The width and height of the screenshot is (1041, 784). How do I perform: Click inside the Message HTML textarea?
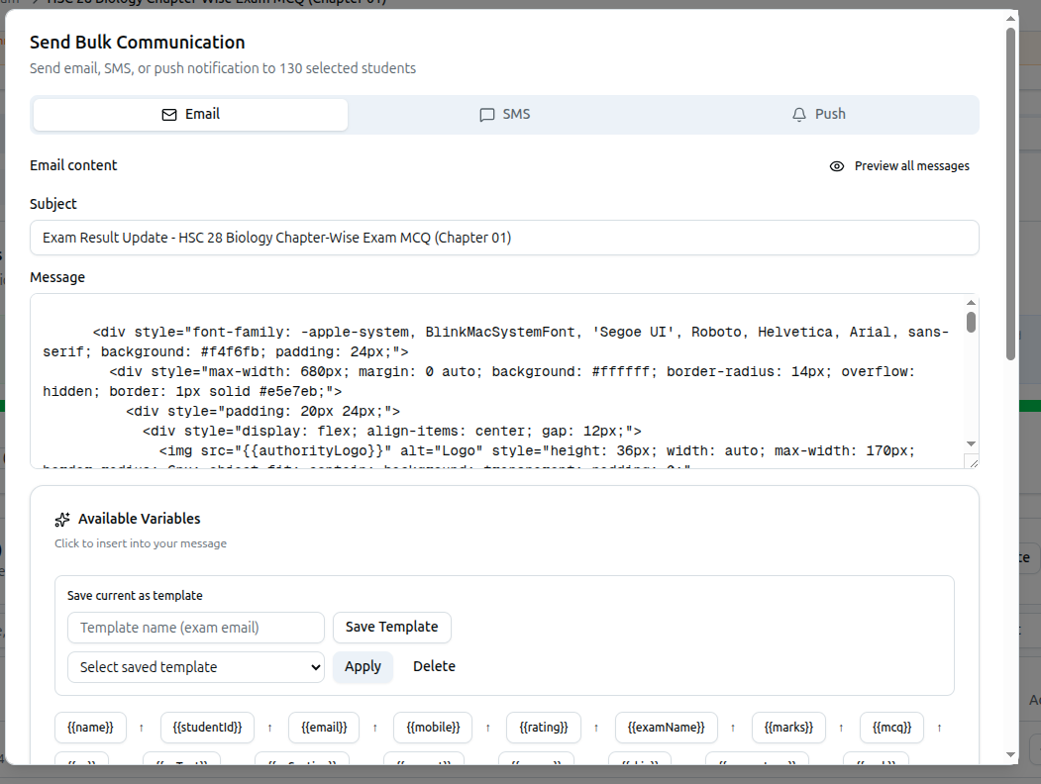click(x=498, y=381)
